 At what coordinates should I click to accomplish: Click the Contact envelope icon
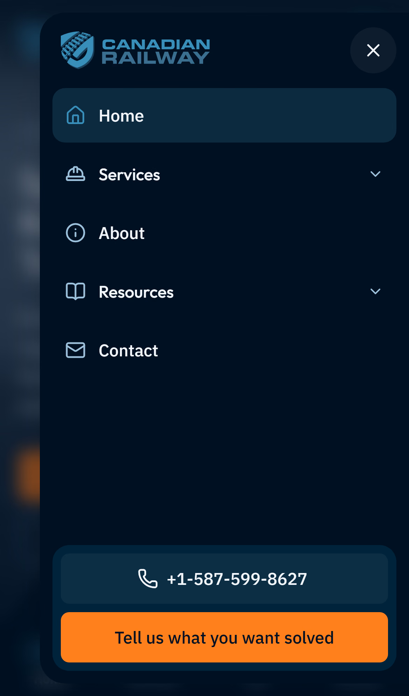coord(76,350)
